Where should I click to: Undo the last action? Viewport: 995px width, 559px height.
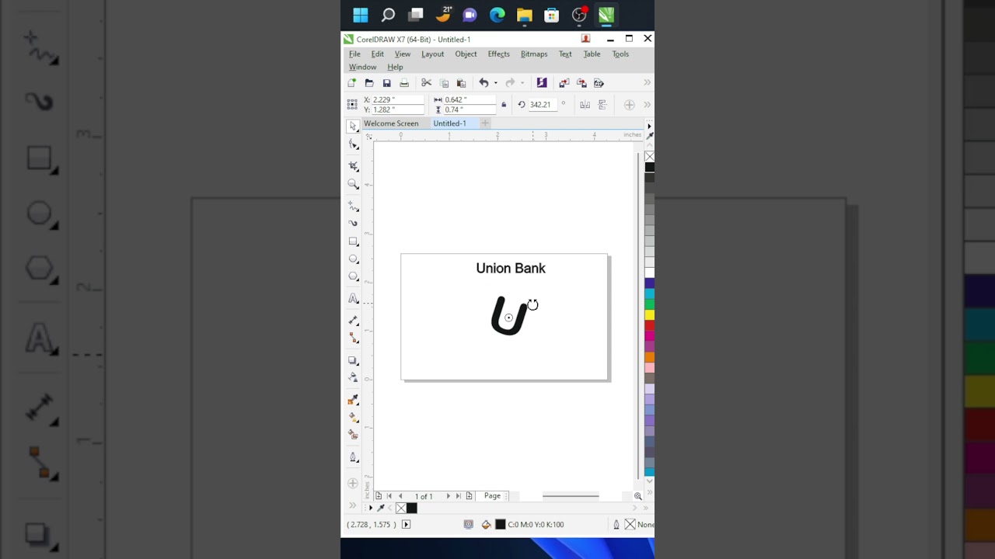coord(484,83)
